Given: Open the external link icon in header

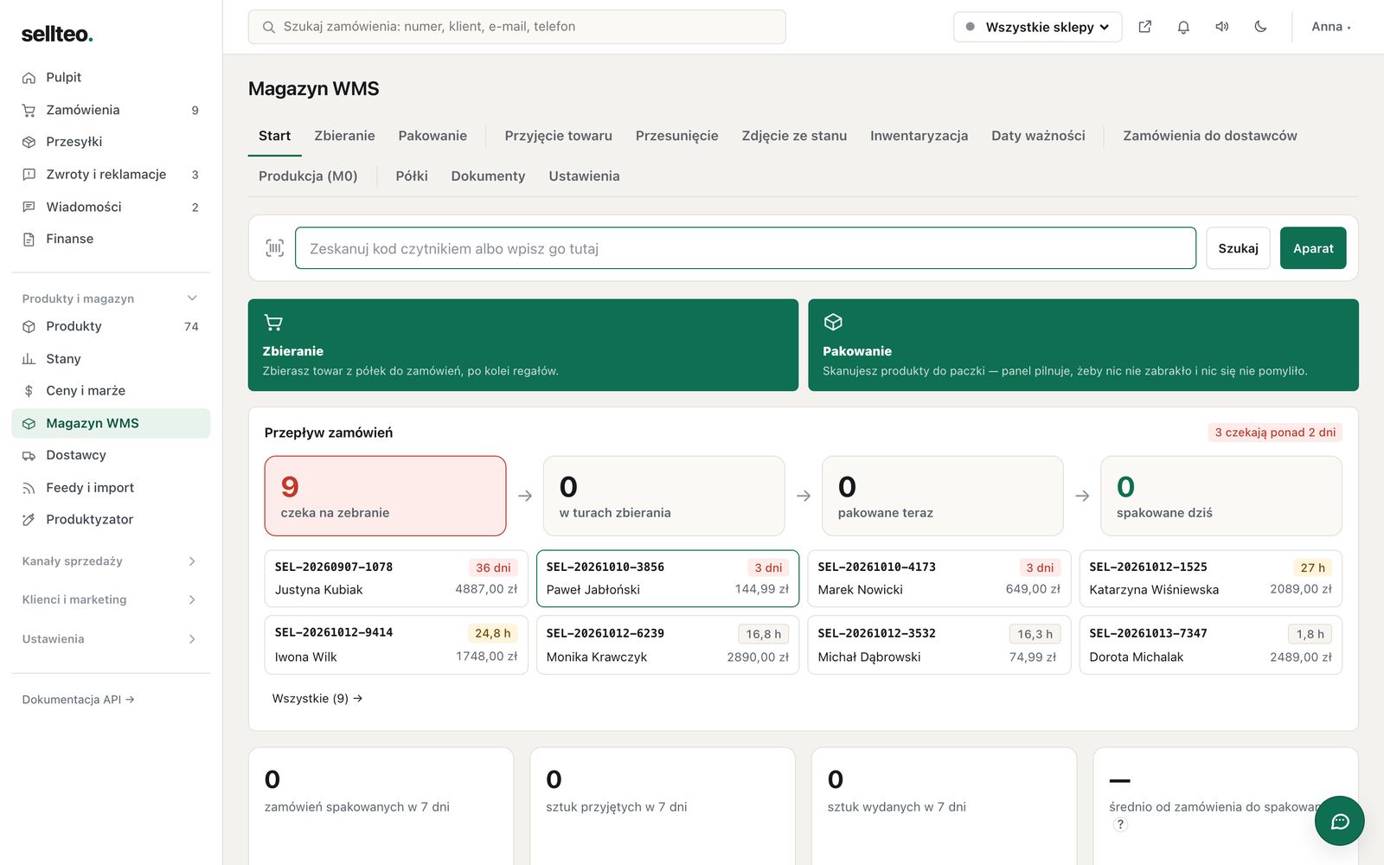Looking at the screenshot, I should point(1144,27).
